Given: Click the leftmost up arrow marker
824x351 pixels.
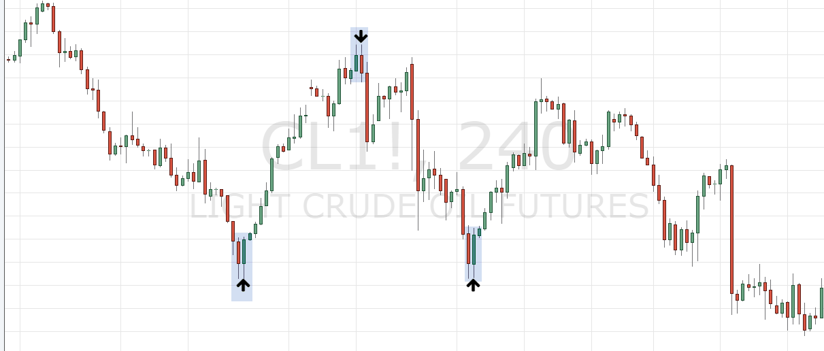Looking at the screenshot, I should click(x=243, y=284).
